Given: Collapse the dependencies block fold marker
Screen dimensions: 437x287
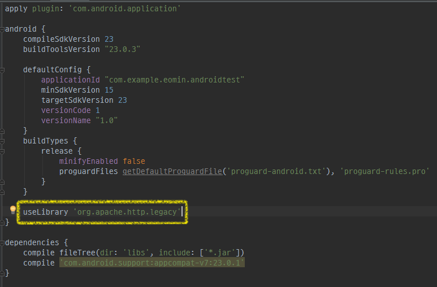Looking at the screenshot, I should tap(2, 243).
